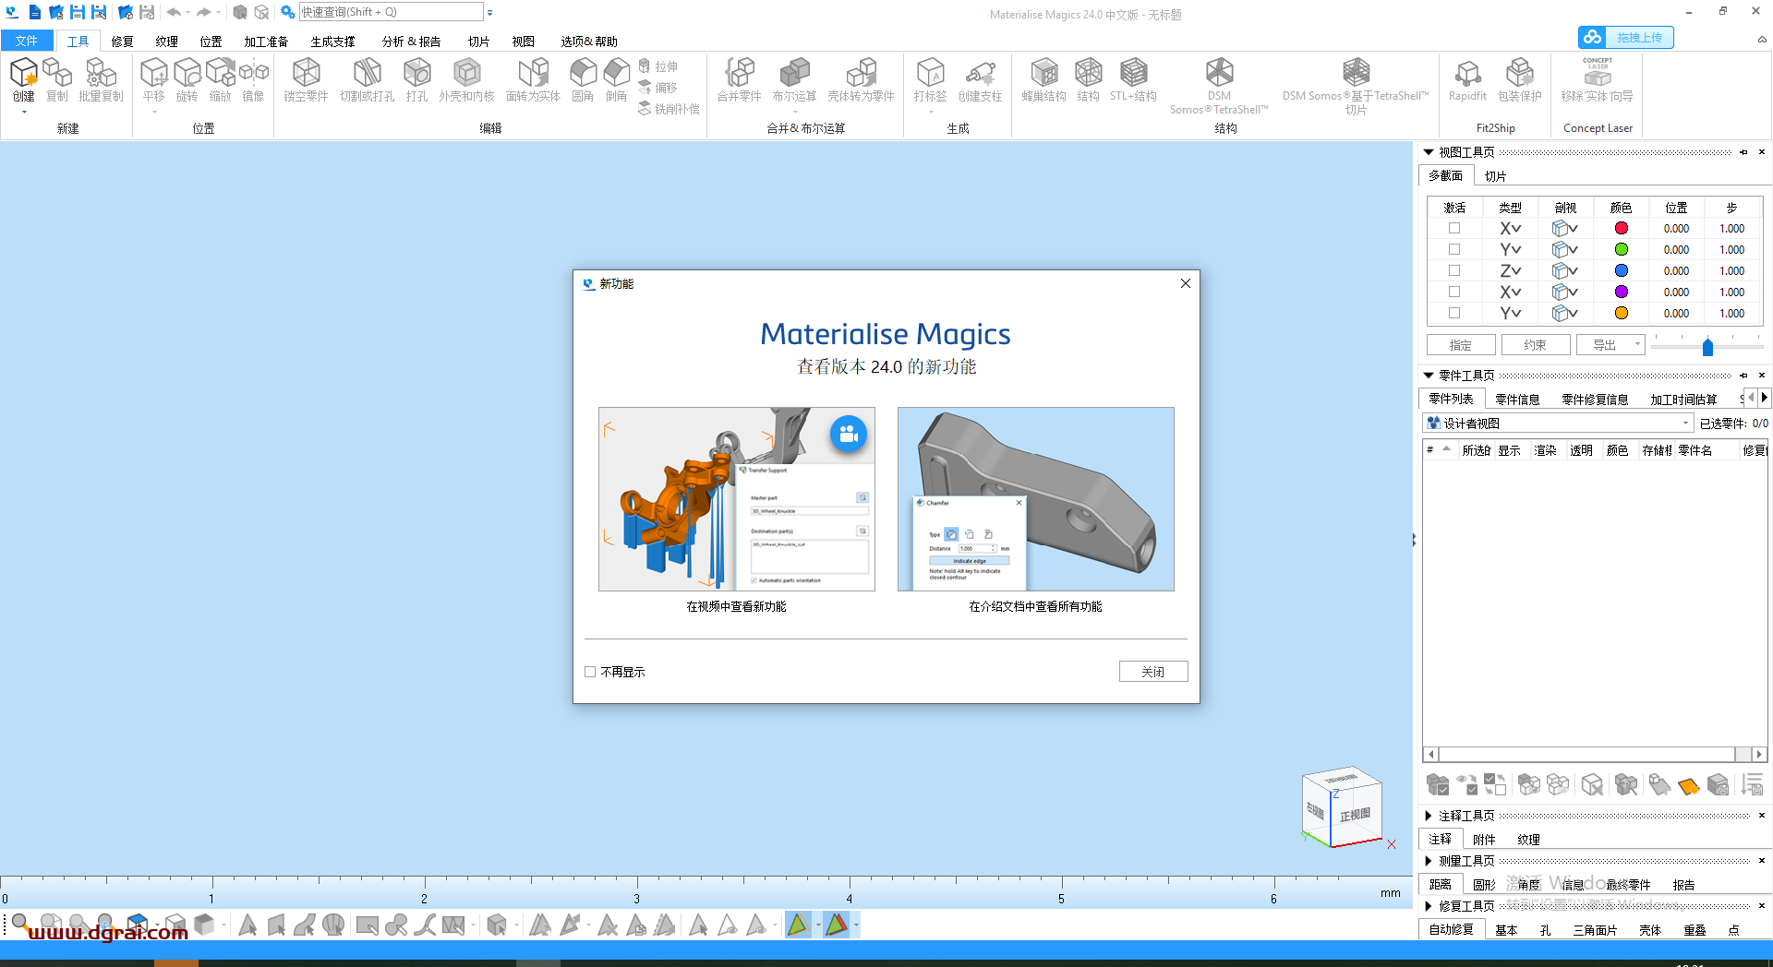The height and width of the screenshot is (967, 1773).
Task: Expand the 测量工具页 panel
Action: click(1429, 861)
